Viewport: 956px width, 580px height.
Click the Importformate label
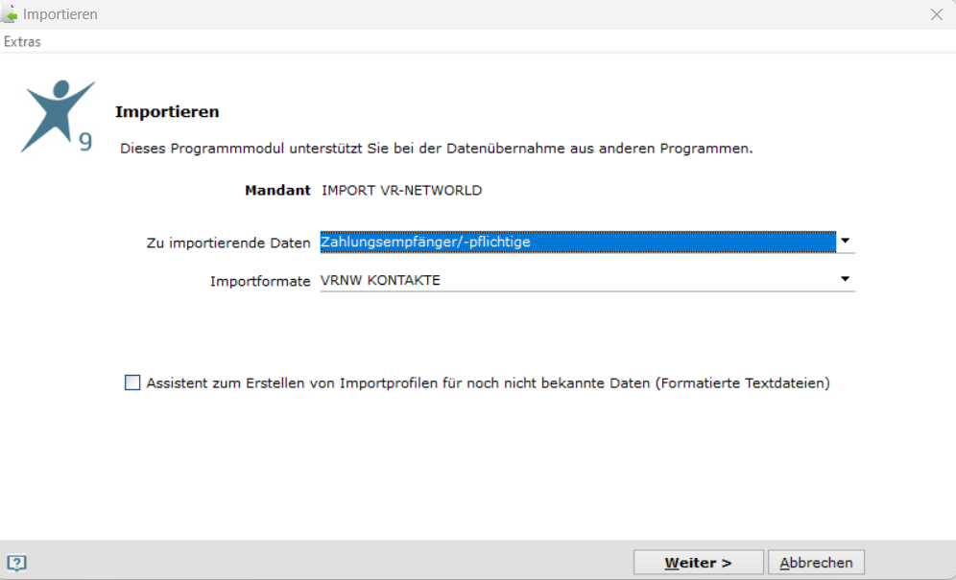pos(260,281)
